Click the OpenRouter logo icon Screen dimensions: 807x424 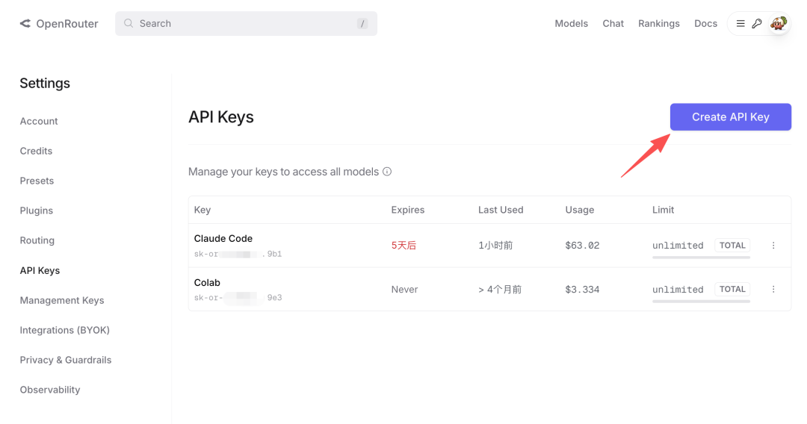point(25,24)
